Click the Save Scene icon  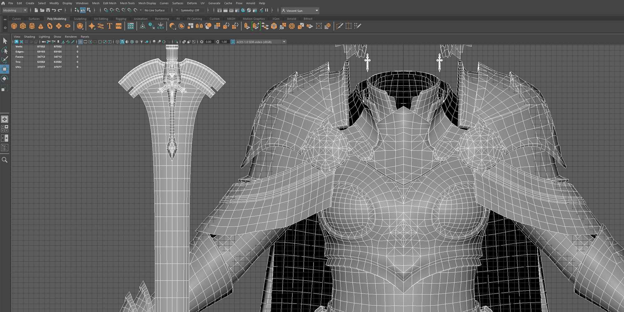tap(48, 10)
